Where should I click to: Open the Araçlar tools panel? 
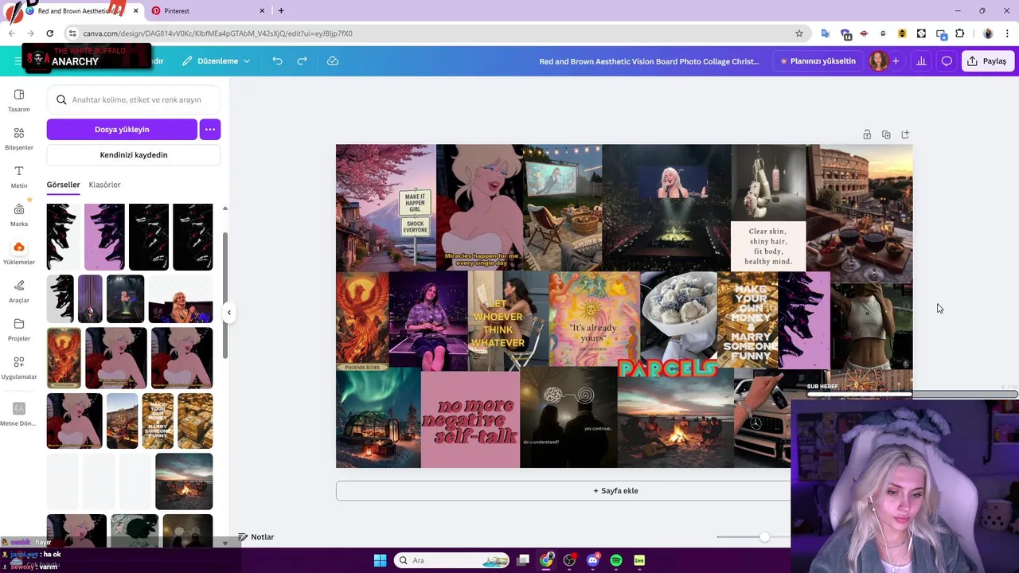tap(19, 291)
